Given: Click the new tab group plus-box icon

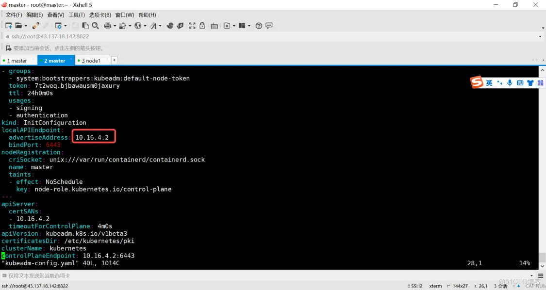Looking at the screenshot, I should 227,26.
